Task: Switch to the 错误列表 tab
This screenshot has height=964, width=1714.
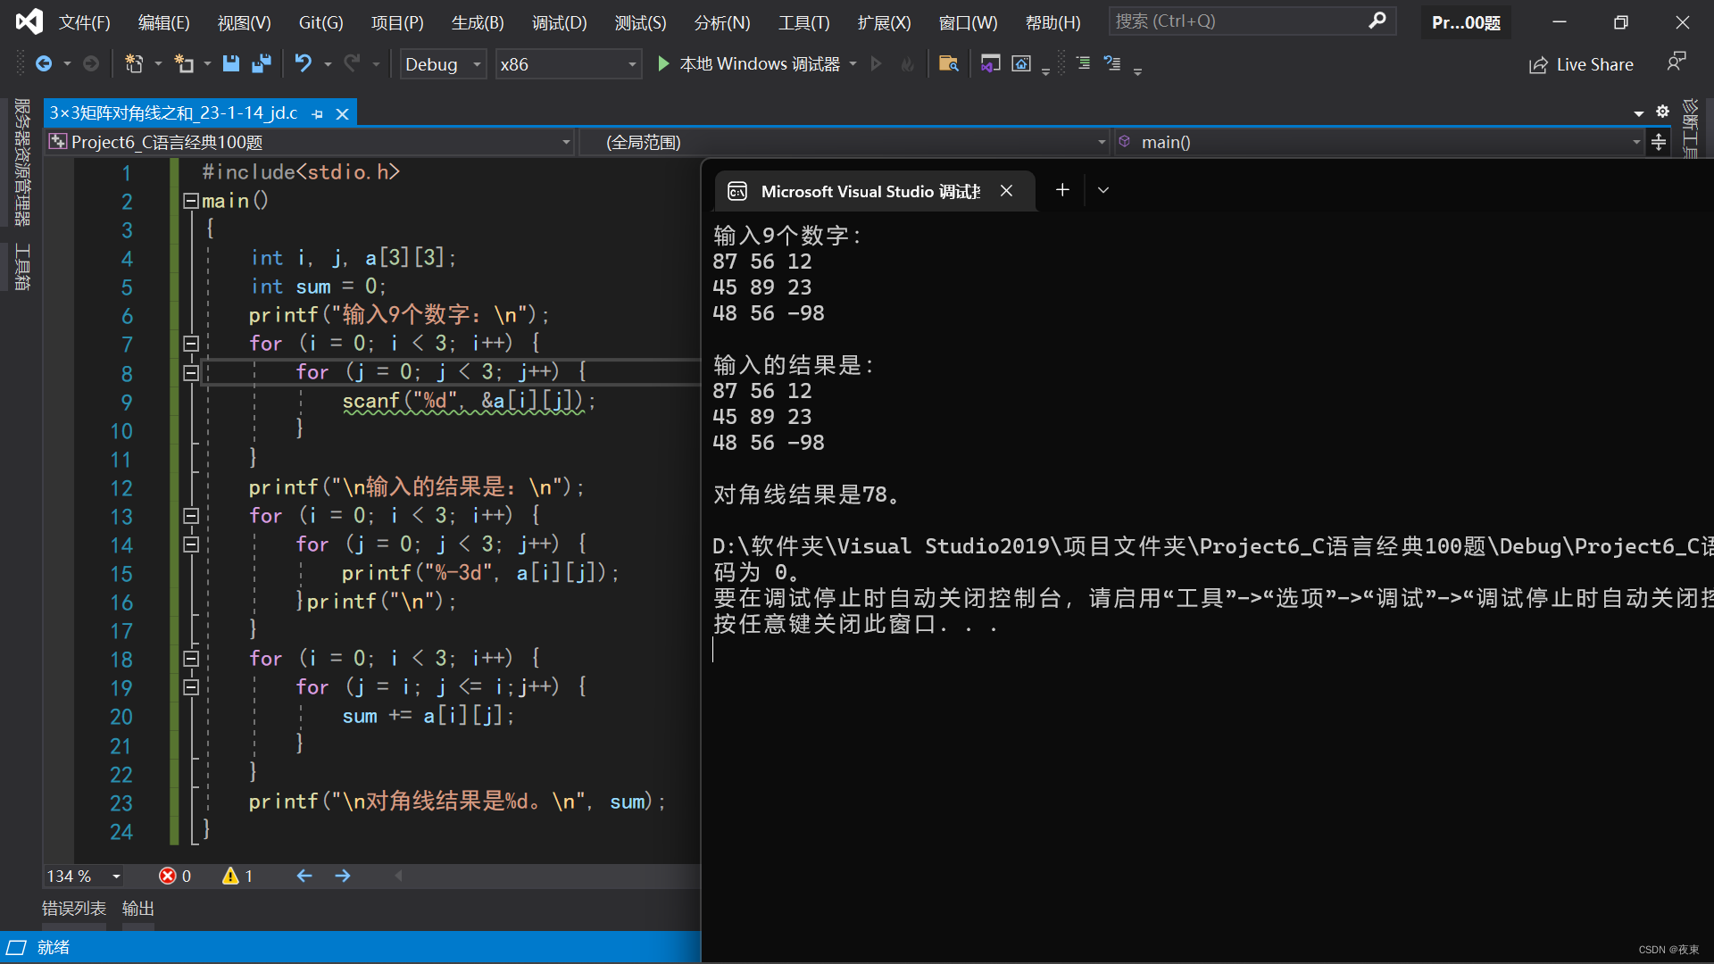Action: pyautogui.click(x=74, y=909)
